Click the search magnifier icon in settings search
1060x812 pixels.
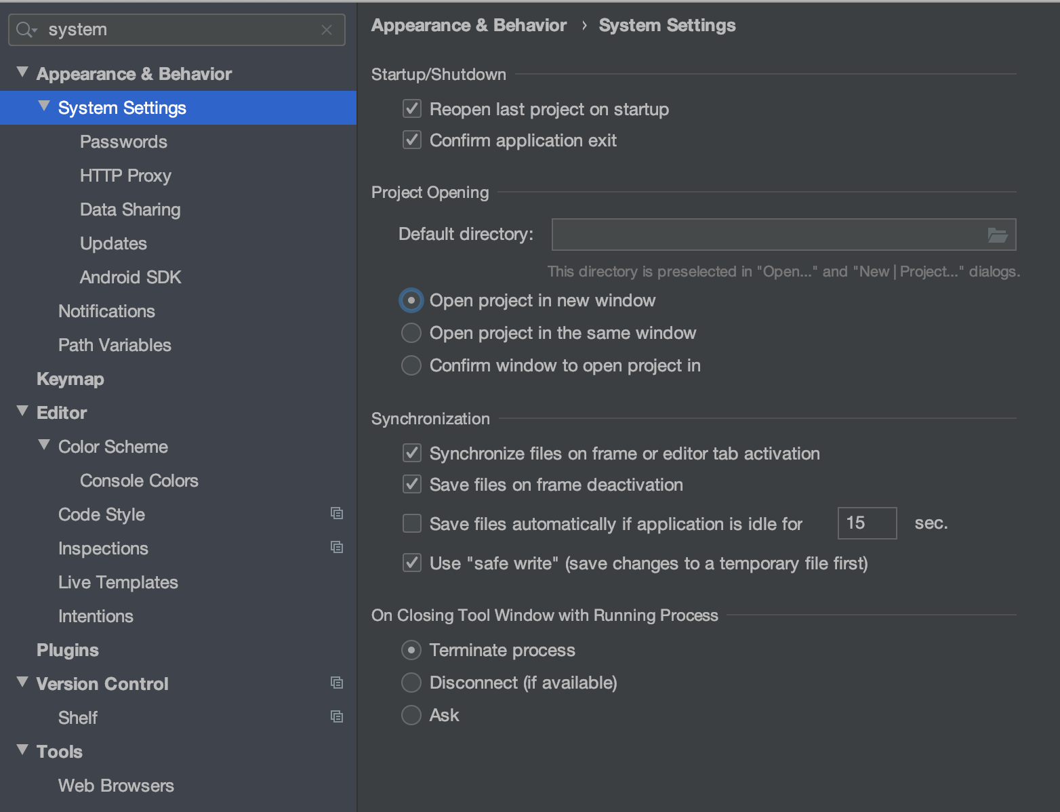(x=26, y=30)
